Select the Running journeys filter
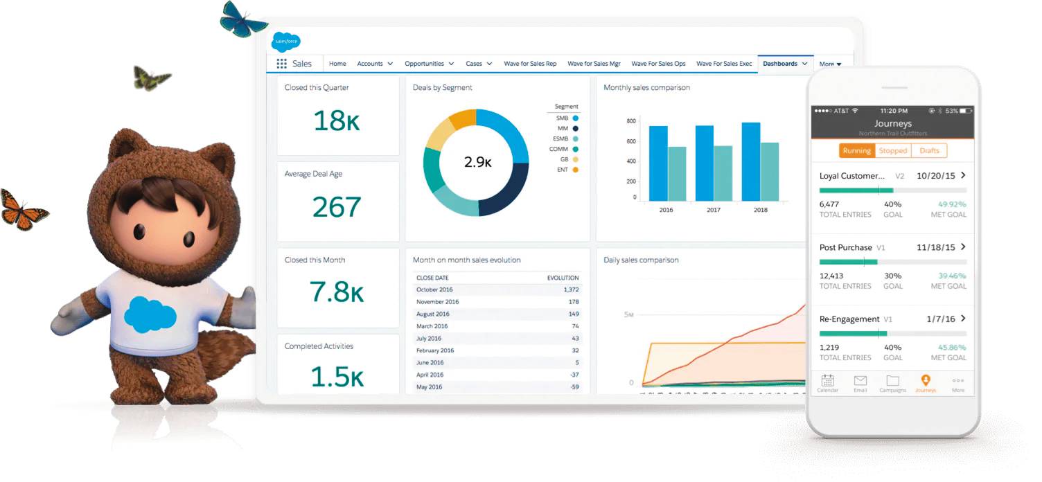Image resolution: width=1042 pixels, height=482 pixels. click(x=857, y=150)
